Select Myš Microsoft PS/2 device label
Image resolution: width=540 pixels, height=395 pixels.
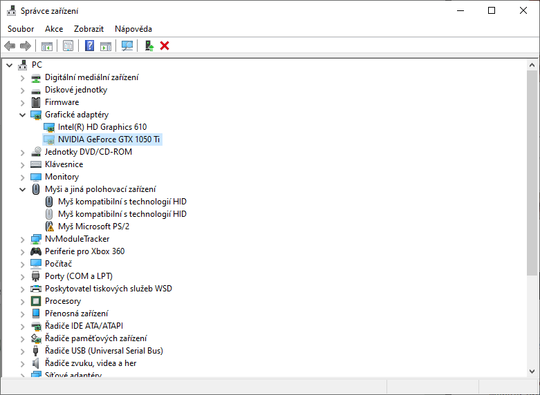point(93,227)
